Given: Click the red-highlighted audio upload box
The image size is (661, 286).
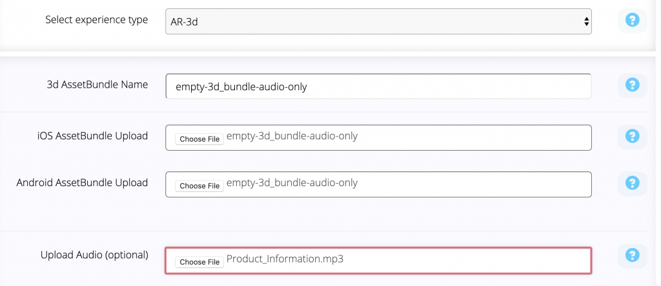Looking at the screenshot, I should coord(378,261).
